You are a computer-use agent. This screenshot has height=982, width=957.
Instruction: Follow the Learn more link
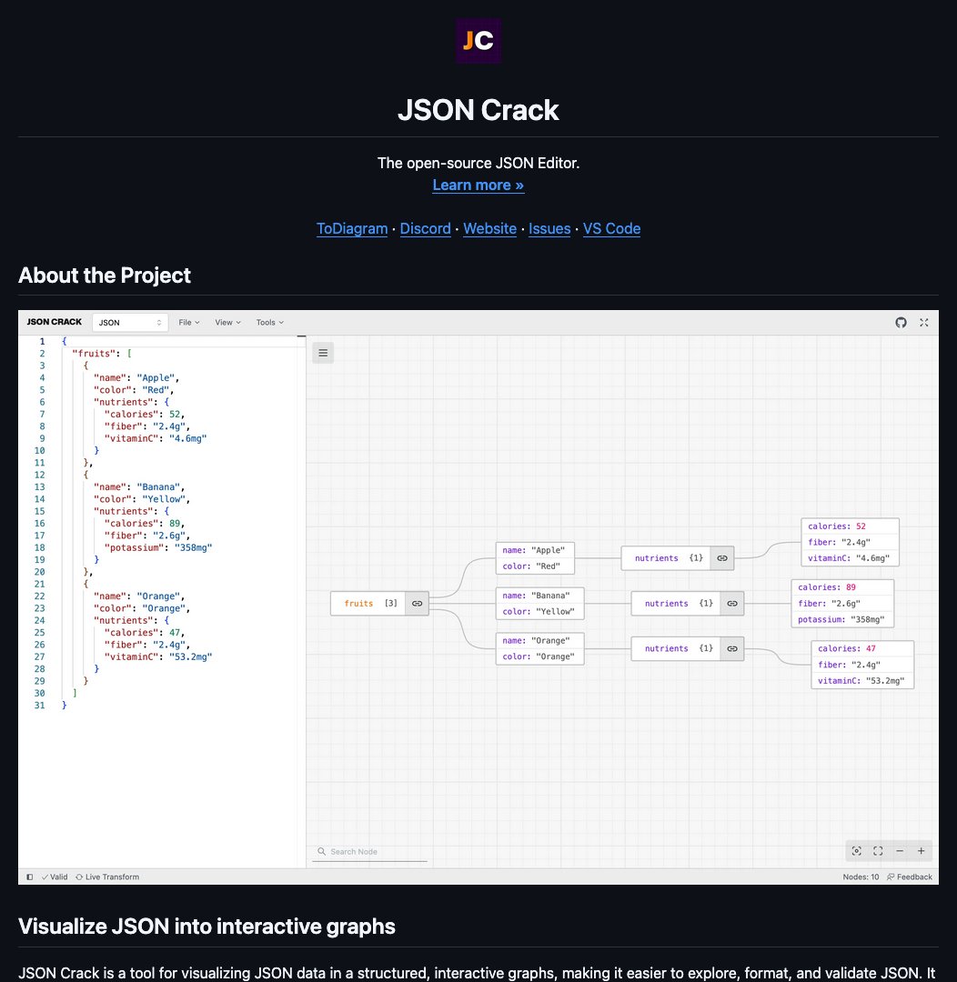(x=478, y=185)
